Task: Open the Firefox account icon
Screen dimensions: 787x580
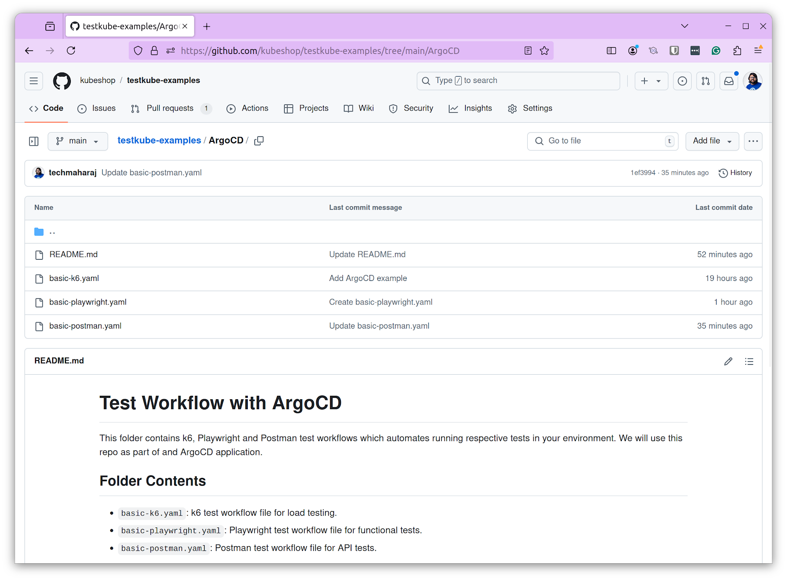Action: (x=633, y=51)
